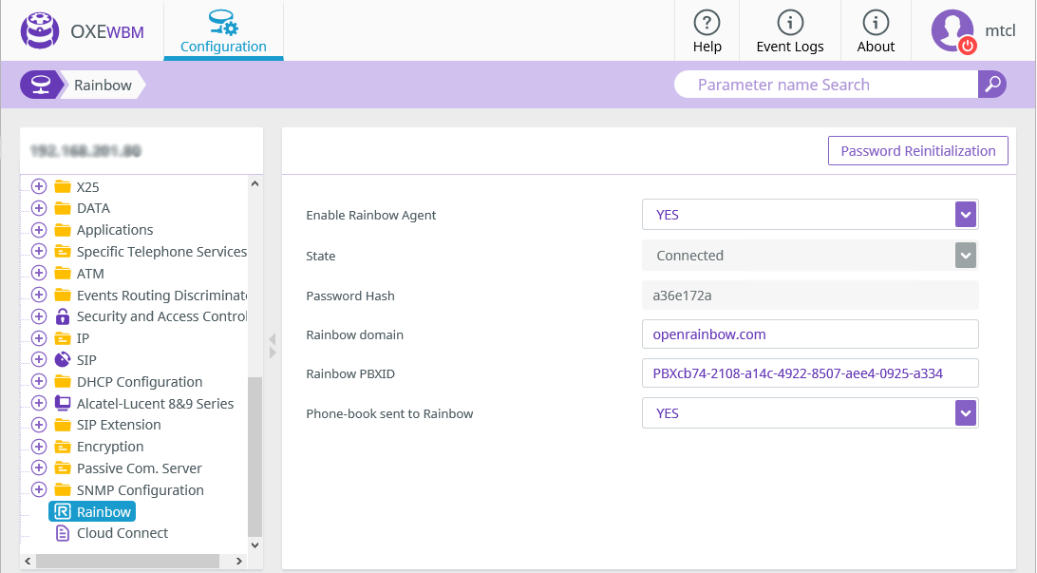The image size is (1037, 573).
Task: Focus the Parameter name Search field
Action: [826, 85]
